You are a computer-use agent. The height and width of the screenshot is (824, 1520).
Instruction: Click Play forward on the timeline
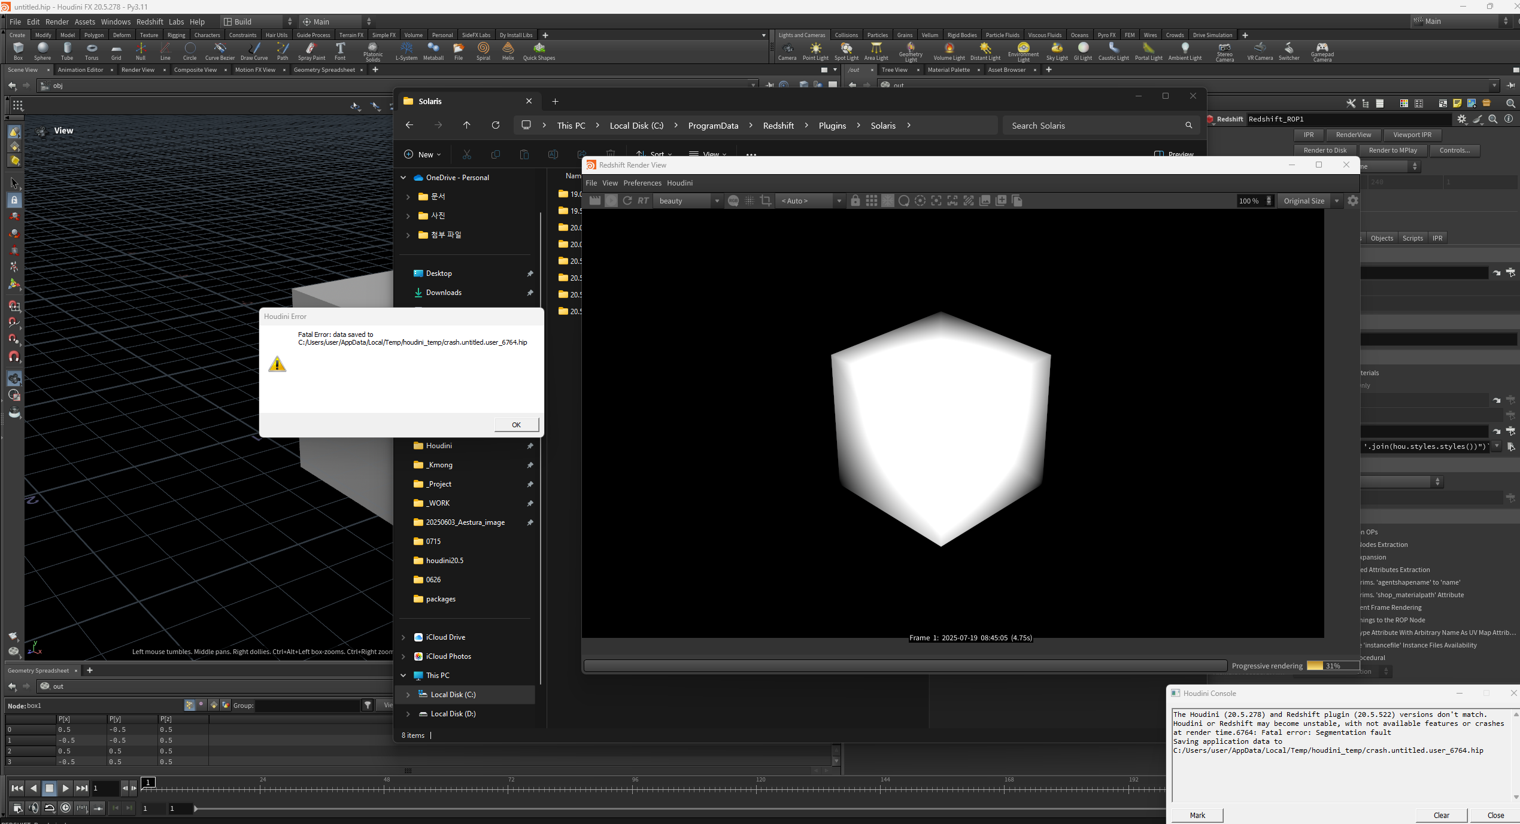pyautogui.click(x=66, y=788)
